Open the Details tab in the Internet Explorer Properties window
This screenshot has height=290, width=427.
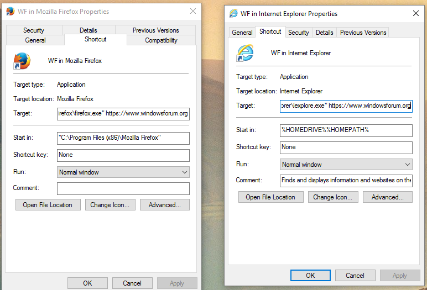pyautogui.click(x=324, y=33)
